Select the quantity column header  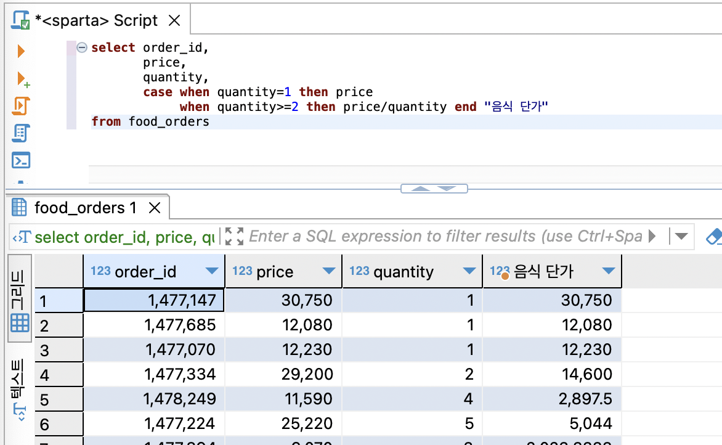coord(412,271)
